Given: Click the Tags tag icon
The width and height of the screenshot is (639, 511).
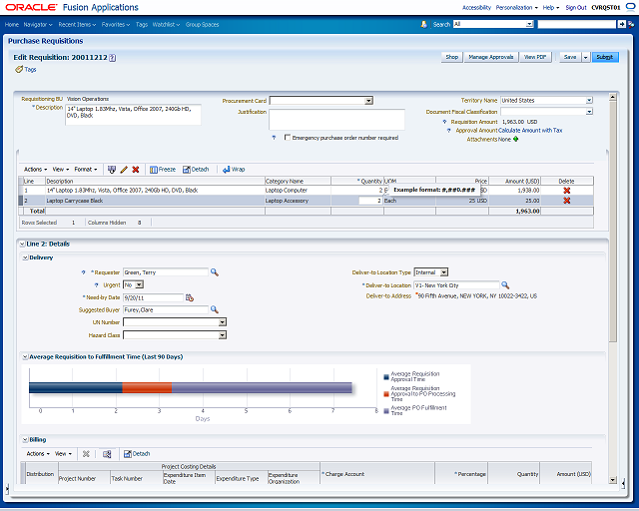Looking at the screenshot, I should tap(19, 69).
